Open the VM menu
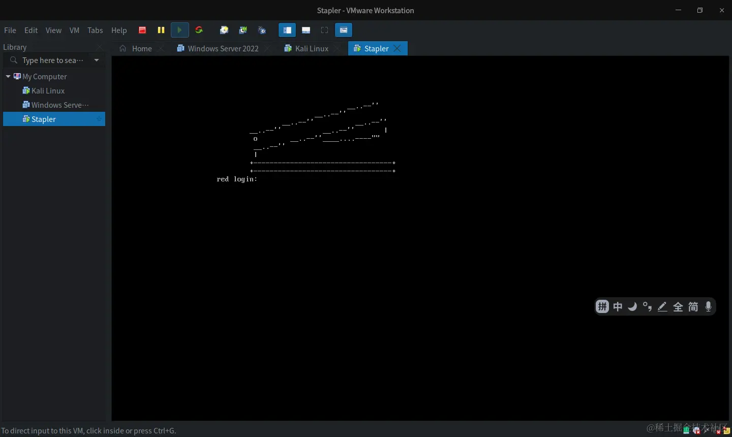This screenshot has height=437, width=732. [x=75, y=30]
